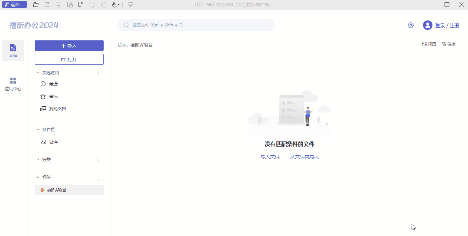Viewport: 468px width, 236px height.
Task: Click the undo arrow icon
Action: 92,4
